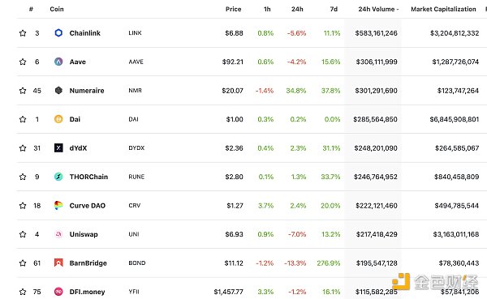
Task: Toggle favorite star for Chainlink
Action: [x=23, y=33]
